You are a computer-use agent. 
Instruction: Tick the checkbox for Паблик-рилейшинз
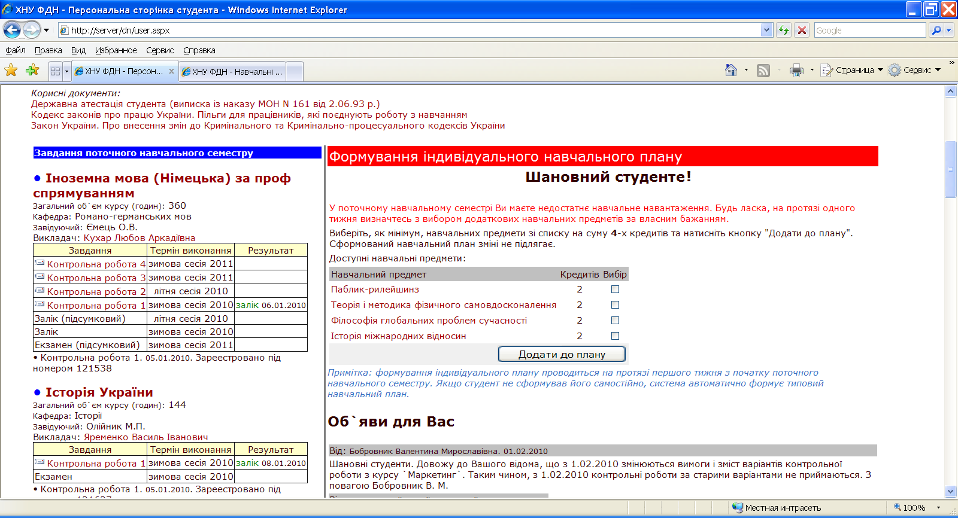[x=615, y=290]
